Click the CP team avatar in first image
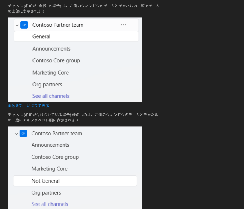The height and width of the screenshot is (209, 244). click(24, 25)
